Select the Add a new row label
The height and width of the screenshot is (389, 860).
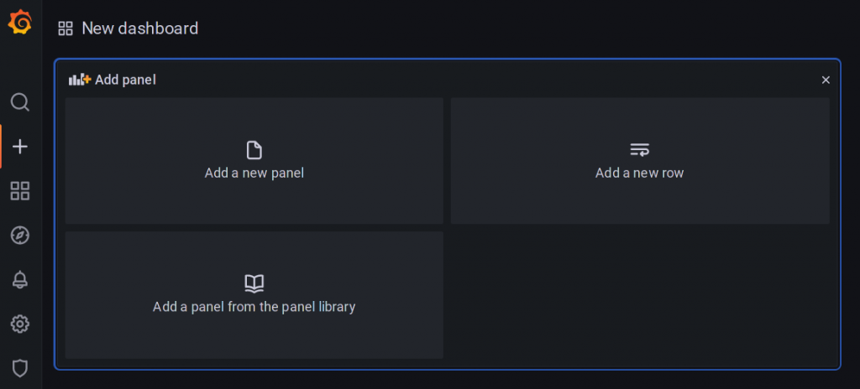(639, 174)
